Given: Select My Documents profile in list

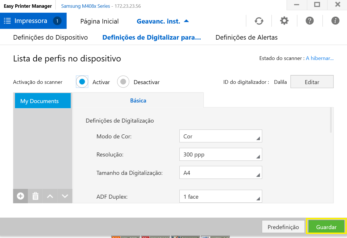Looking at the screenshot, I should click(43, 101).
